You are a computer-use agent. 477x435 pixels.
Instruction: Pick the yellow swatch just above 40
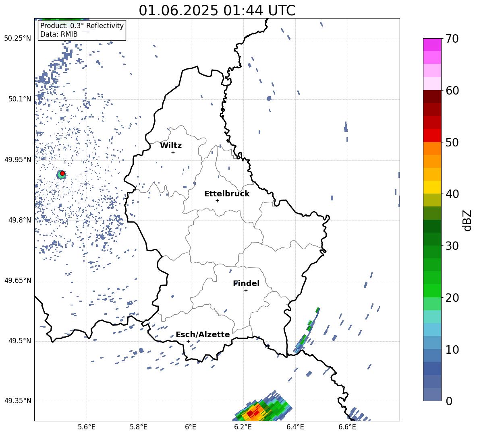[432, 188]
